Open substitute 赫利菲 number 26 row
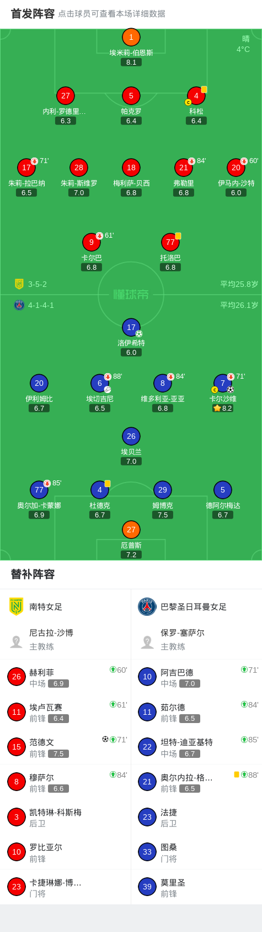 click(66, 677)
